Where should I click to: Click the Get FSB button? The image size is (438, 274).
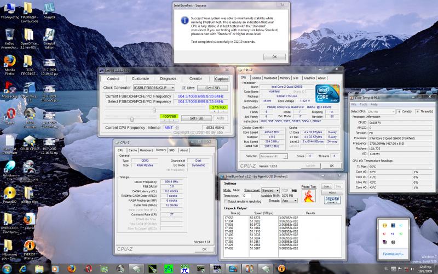212,88
